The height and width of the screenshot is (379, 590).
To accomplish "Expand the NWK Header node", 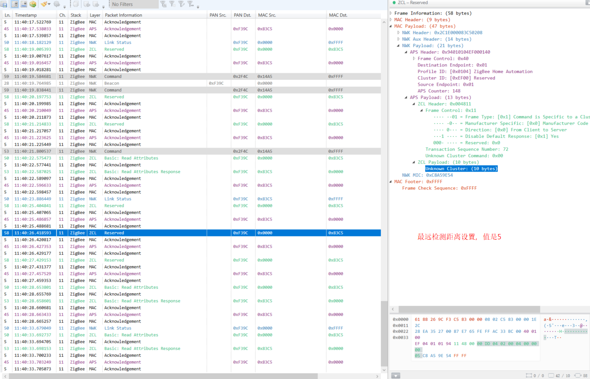I will 399,33.
